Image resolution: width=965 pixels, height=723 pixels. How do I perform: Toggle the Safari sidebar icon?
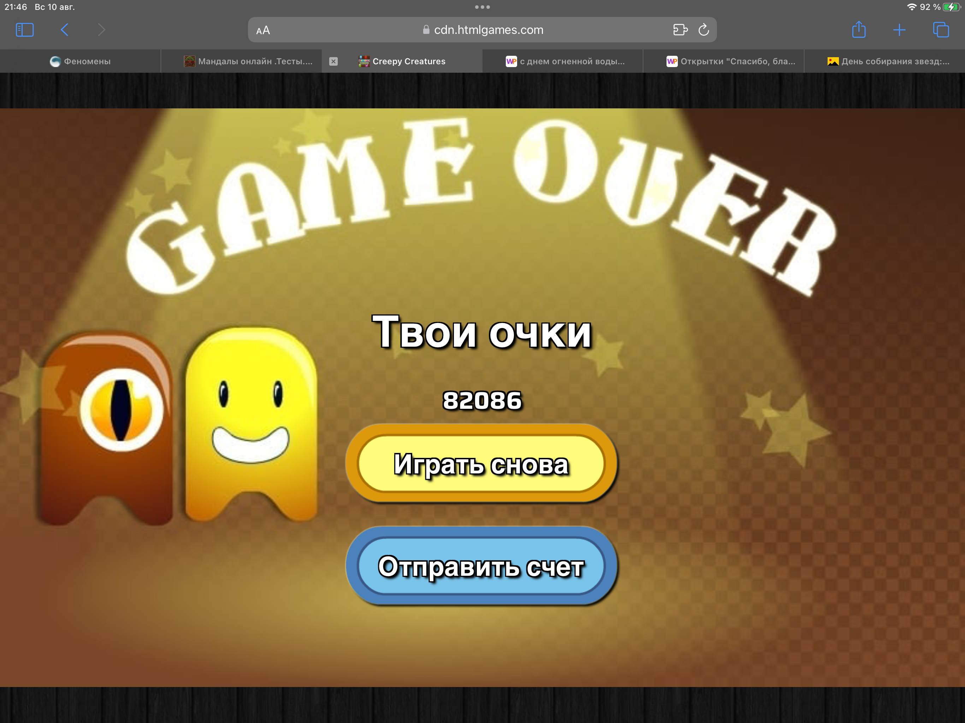[x=24, y=30]
